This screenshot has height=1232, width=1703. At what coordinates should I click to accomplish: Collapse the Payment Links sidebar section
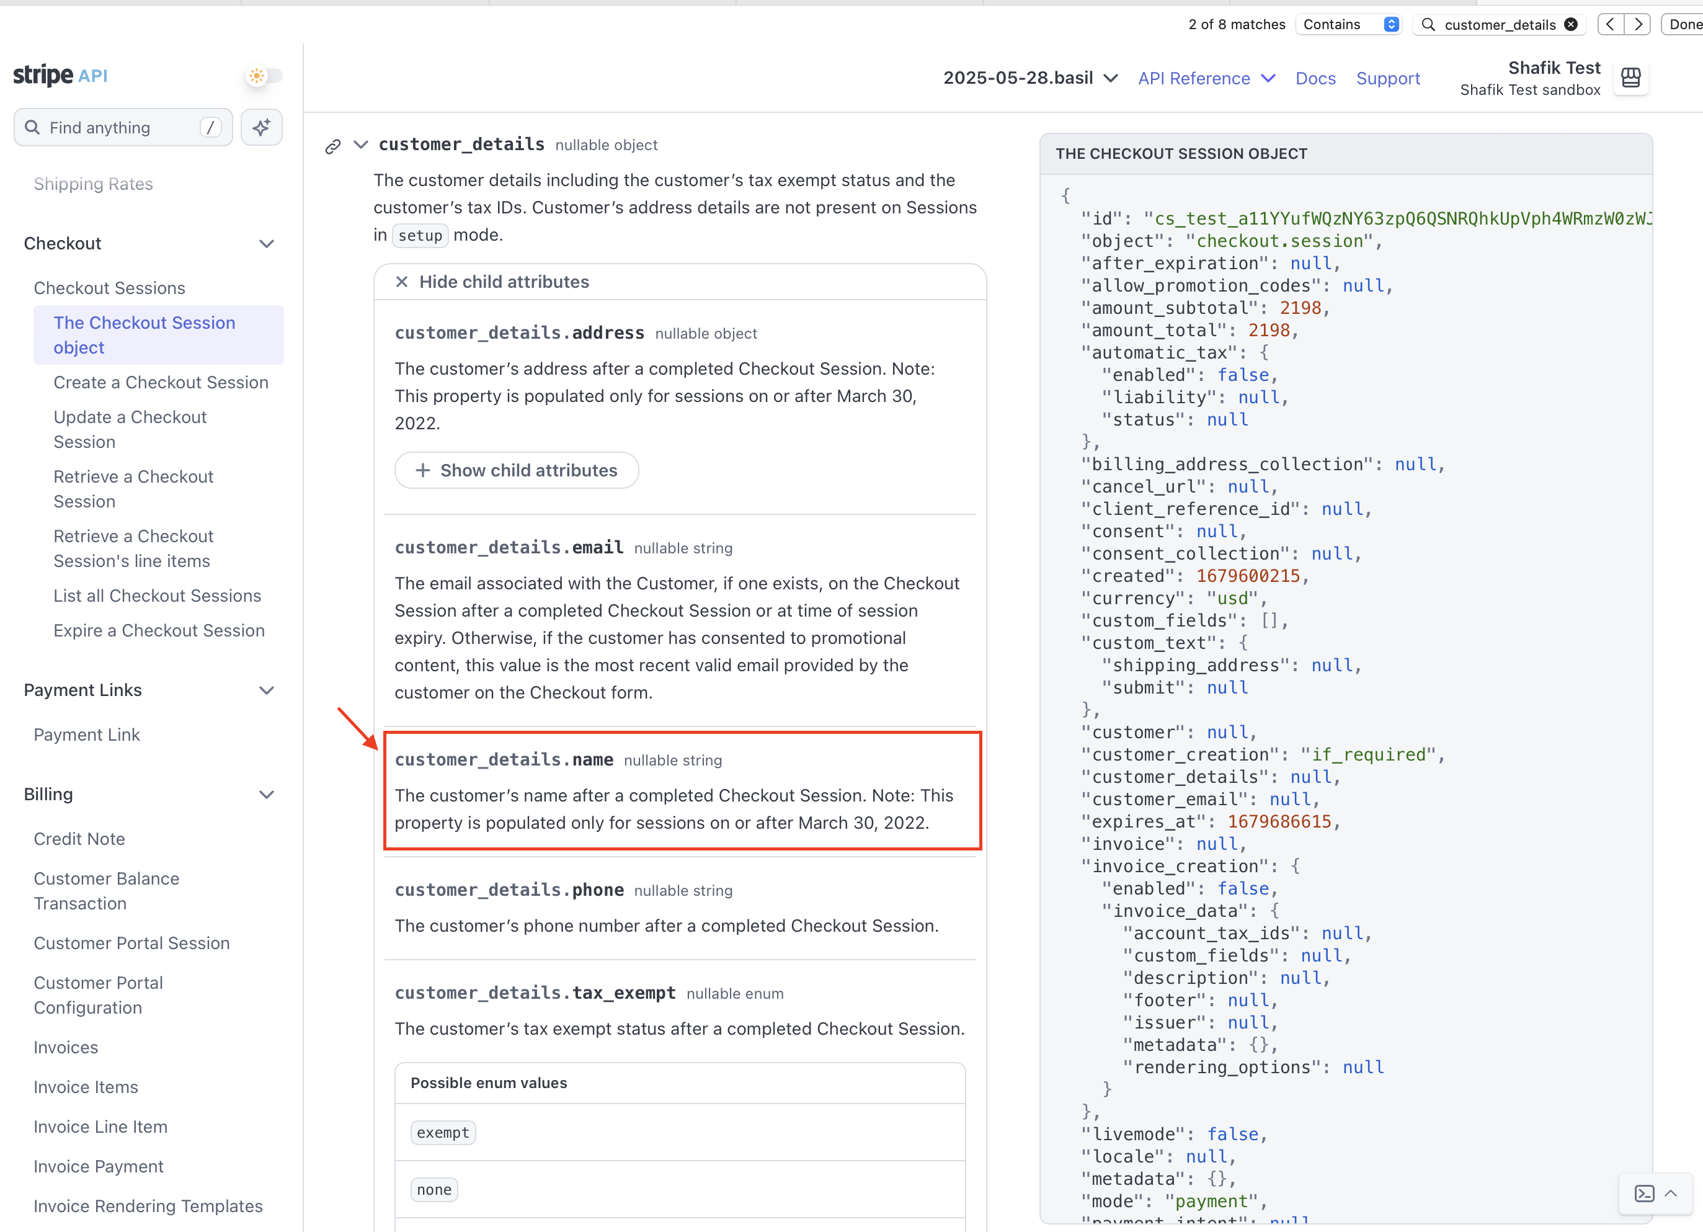pyautogui.click(x=266, y=690)
